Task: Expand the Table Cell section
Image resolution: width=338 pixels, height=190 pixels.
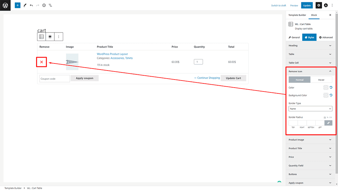Action: [x=310, y=63]
